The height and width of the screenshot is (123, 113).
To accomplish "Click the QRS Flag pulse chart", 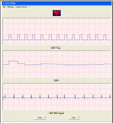I will point(56,32).
